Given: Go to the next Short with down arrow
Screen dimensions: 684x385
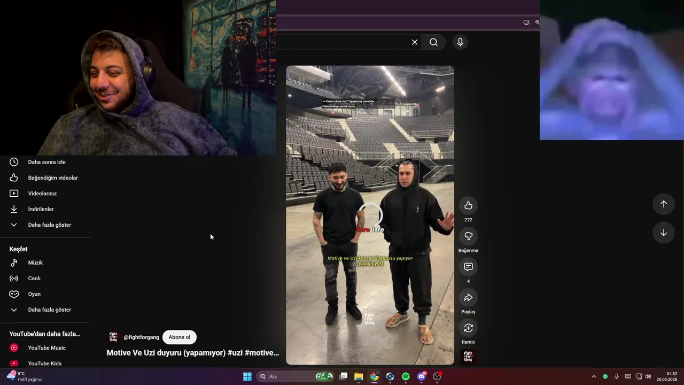Looking at the screenshot, I should pos(663,233).
